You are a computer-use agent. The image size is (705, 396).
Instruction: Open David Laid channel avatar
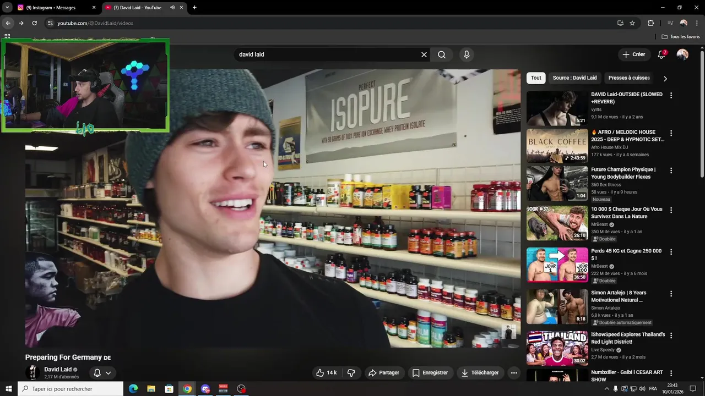tap(32, 372)
